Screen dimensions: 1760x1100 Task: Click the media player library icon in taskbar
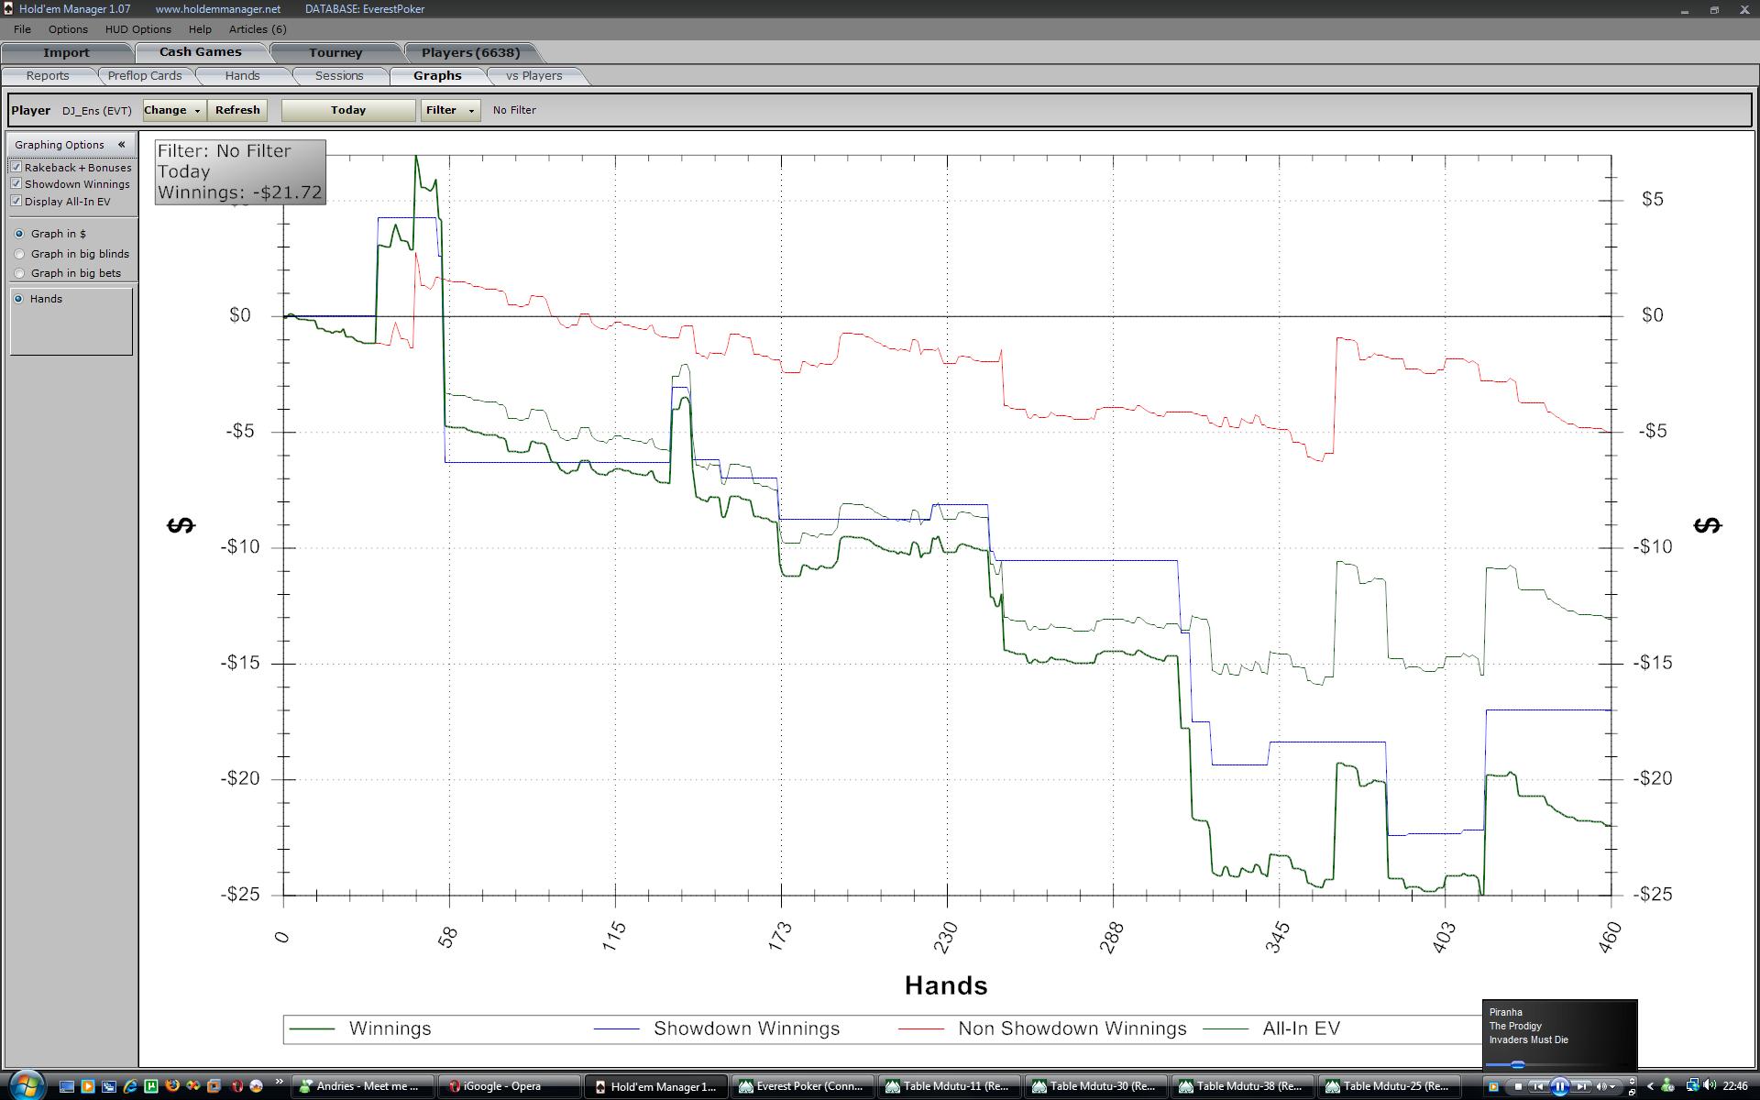[1493, 1086]
